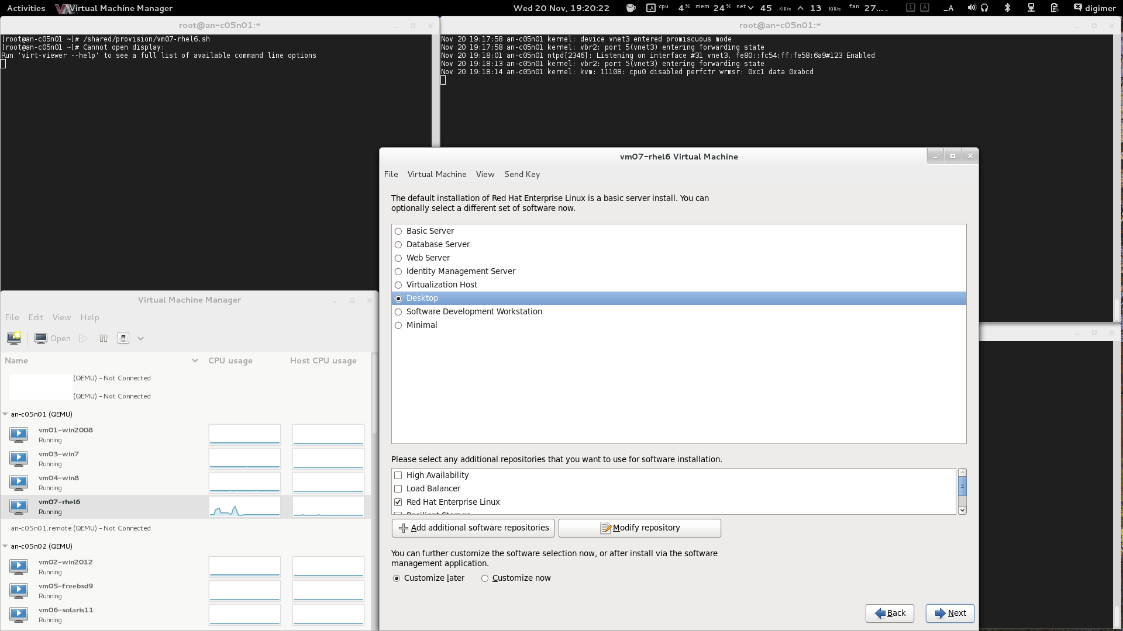Click the headphones icon in top bar

pyautogui.click(x=984, y=8)
